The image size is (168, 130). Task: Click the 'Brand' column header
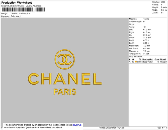[163, 59]
